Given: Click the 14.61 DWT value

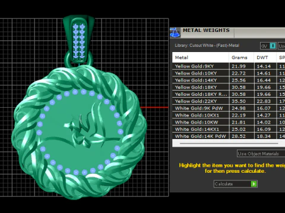Looking at the screenshot, I should pos(264,73).
